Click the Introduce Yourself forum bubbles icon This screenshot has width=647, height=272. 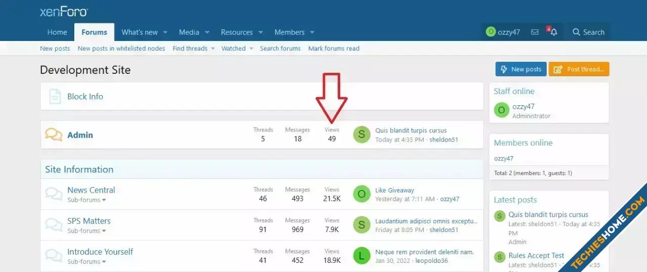click(x=54, y=256)
